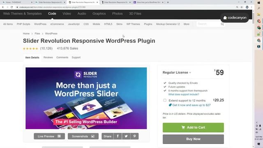
Task: Open Mockup Generator external link
Action: pyautogui.click(x=168, y=24)
